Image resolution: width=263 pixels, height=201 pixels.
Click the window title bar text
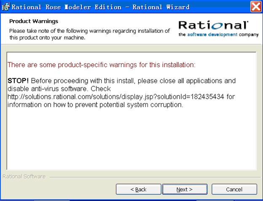coord(101,7)
